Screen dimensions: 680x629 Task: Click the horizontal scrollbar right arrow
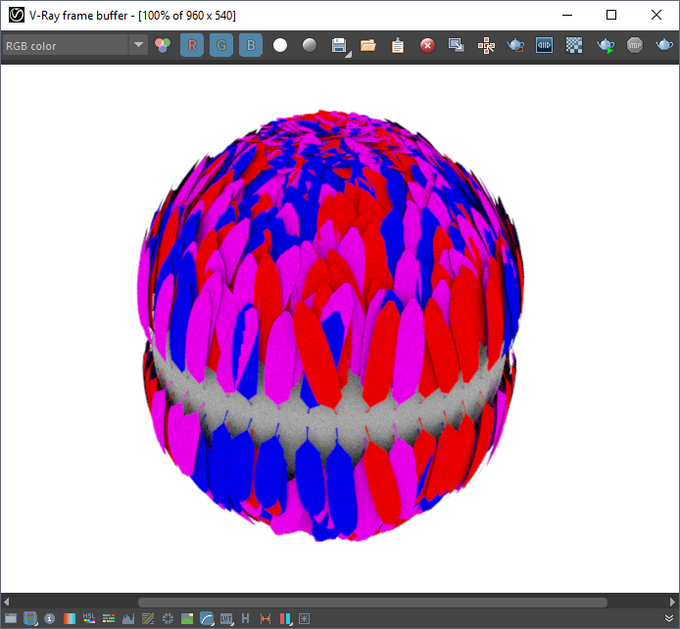coord(672,602)
